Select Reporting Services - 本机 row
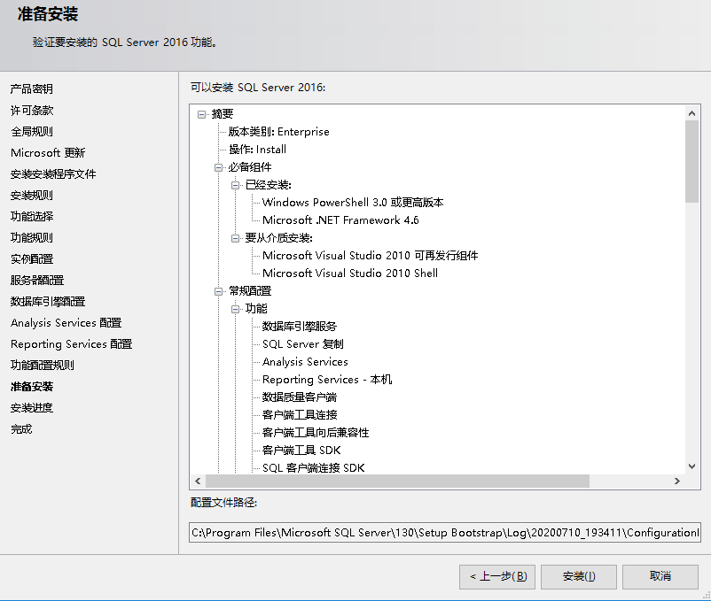The width and height of the screenshot is (711, 601). [327, 380]
